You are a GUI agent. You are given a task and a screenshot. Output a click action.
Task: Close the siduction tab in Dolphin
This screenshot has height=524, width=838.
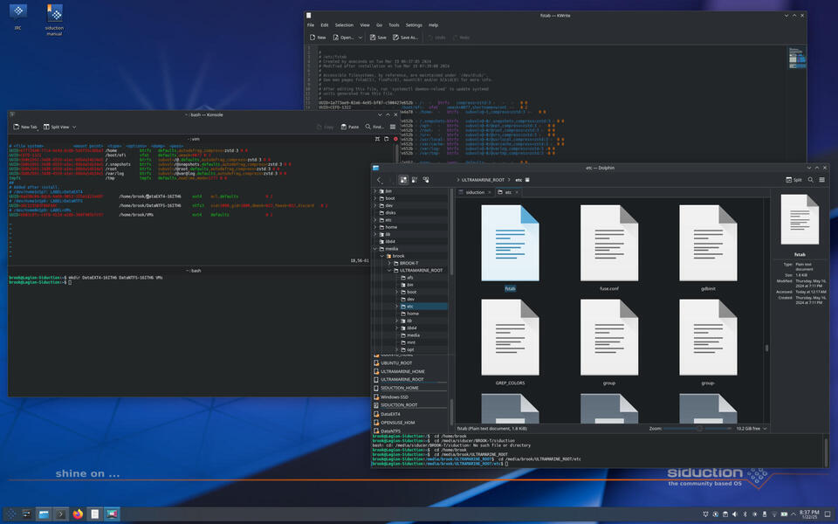tap(489, 192)
